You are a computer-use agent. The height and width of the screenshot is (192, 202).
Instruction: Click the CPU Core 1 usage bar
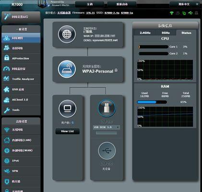(x=153, y=47)
